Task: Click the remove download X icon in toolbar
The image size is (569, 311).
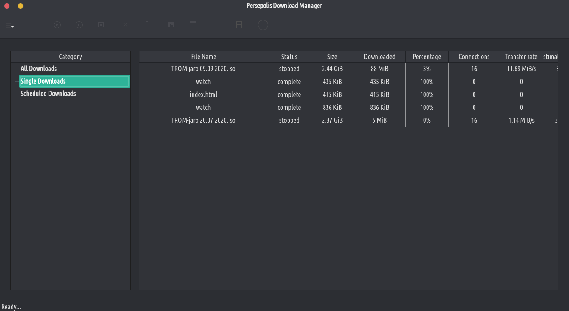Action: click(125, 25)
